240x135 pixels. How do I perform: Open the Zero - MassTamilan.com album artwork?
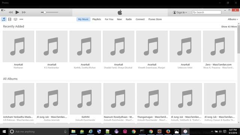pyautogui.click(x=219, y=46)
